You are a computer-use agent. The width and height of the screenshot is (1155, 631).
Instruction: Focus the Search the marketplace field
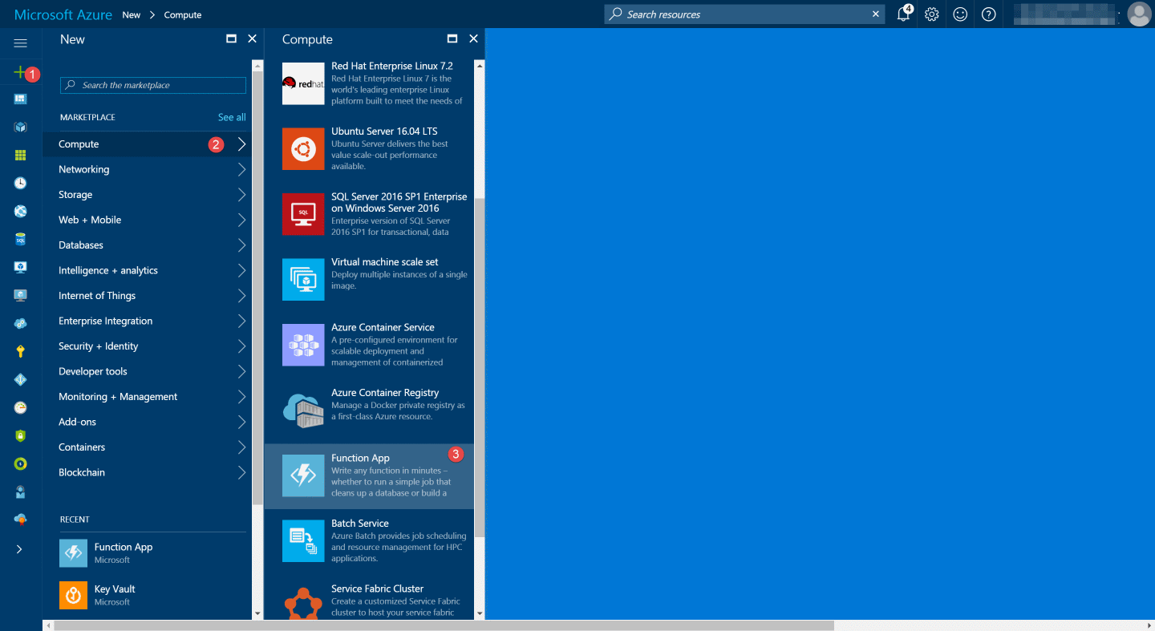click(153, 85)
